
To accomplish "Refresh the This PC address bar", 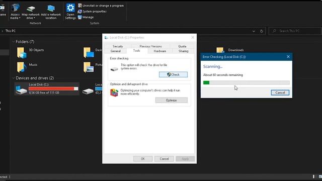I will coord(262,31).
